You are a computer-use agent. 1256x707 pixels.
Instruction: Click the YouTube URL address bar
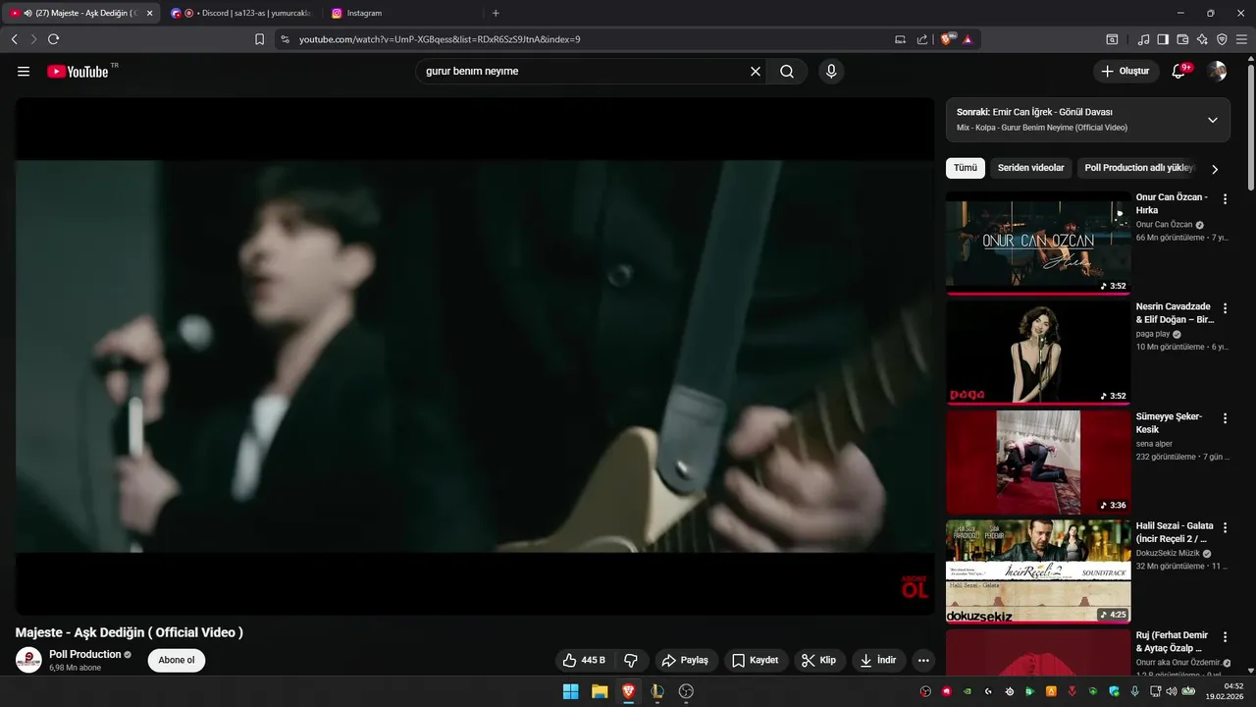pos(589,39)
